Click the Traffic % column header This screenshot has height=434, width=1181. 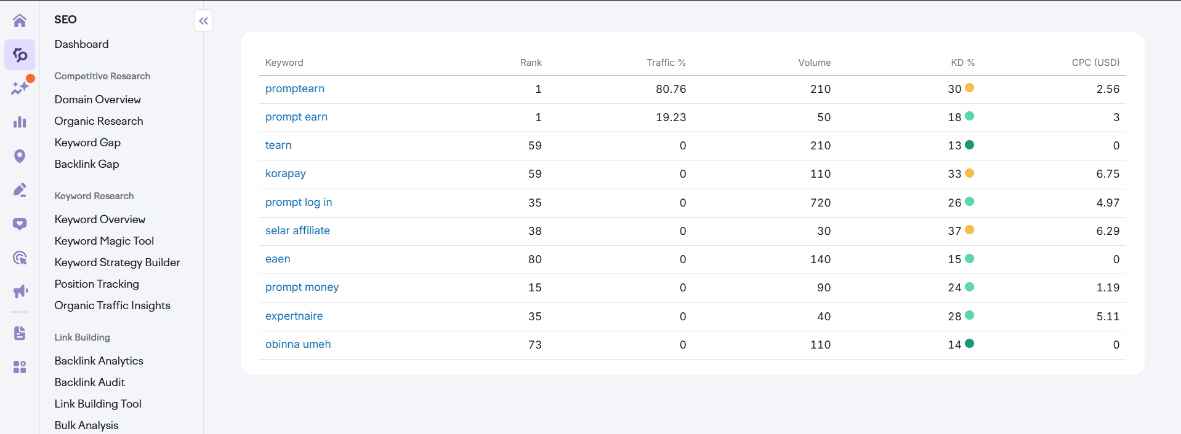click(666, 63)
